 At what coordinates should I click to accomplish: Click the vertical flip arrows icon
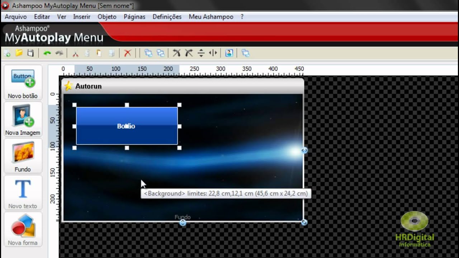pos(201,53)
